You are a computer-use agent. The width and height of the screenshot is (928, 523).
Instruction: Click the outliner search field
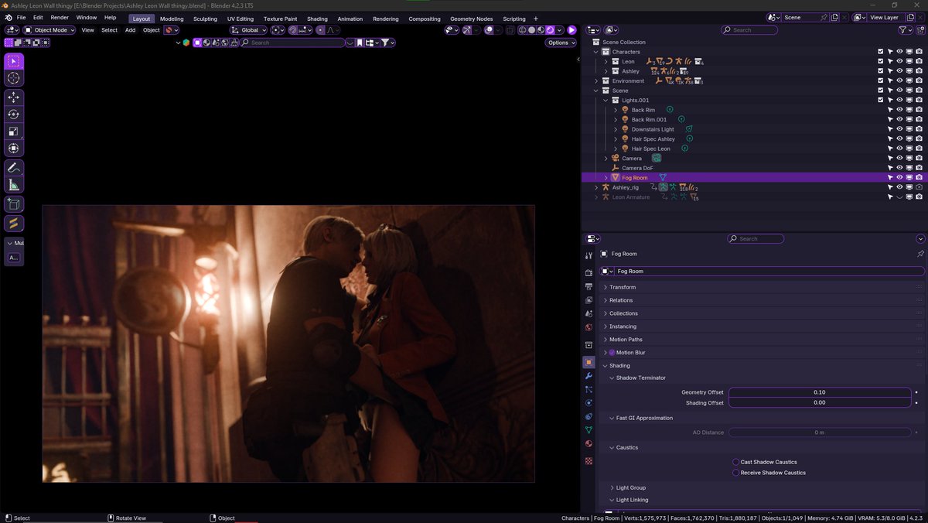[x=749, y=30]
